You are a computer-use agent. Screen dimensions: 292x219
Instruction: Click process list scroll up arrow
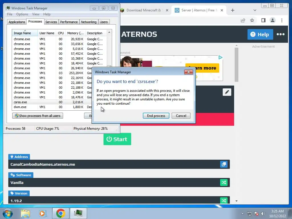click(109, 32)
